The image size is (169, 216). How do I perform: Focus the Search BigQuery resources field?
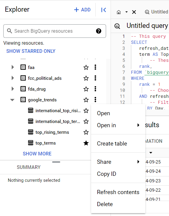click(55, 31)
